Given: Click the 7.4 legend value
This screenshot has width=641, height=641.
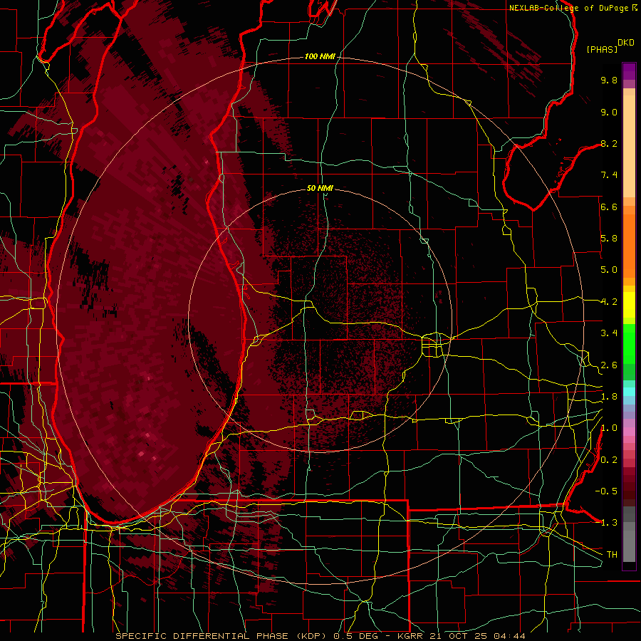Looking at the screenshot, I should 609,175.
